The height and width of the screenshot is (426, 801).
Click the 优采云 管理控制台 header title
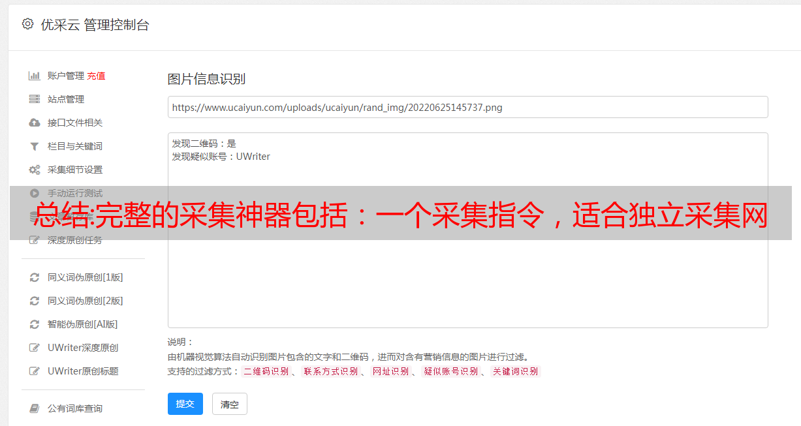pos(95,25)
